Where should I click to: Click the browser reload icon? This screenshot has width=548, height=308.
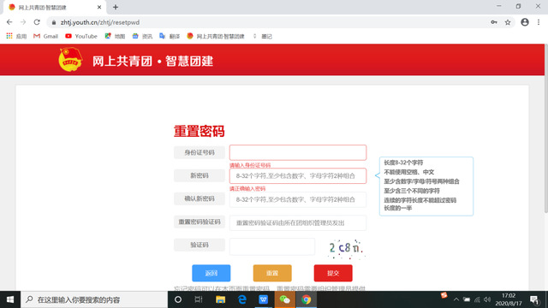[37, 22]
